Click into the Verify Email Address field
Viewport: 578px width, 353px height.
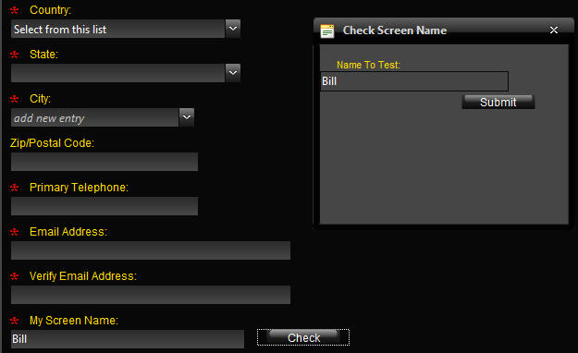coord(151,295)
